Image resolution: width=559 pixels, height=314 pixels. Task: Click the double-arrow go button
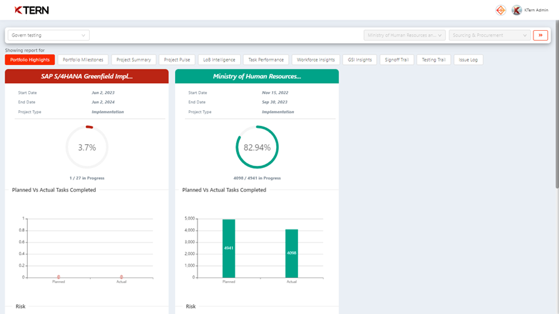pyautogui.click(x=541, y=35)
